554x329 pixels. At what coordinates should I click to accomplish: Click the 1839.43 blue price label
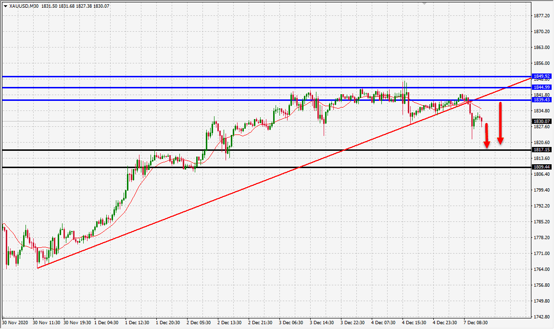coord(541,100)
